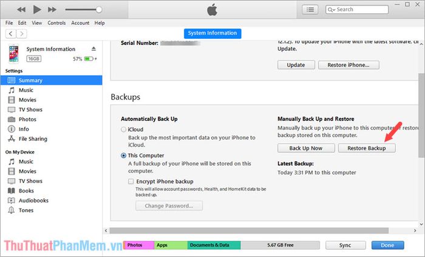This screenshot has width=425, height=257.
Task: Click the search magnifier icon dropdown
Action: [331, 10]
